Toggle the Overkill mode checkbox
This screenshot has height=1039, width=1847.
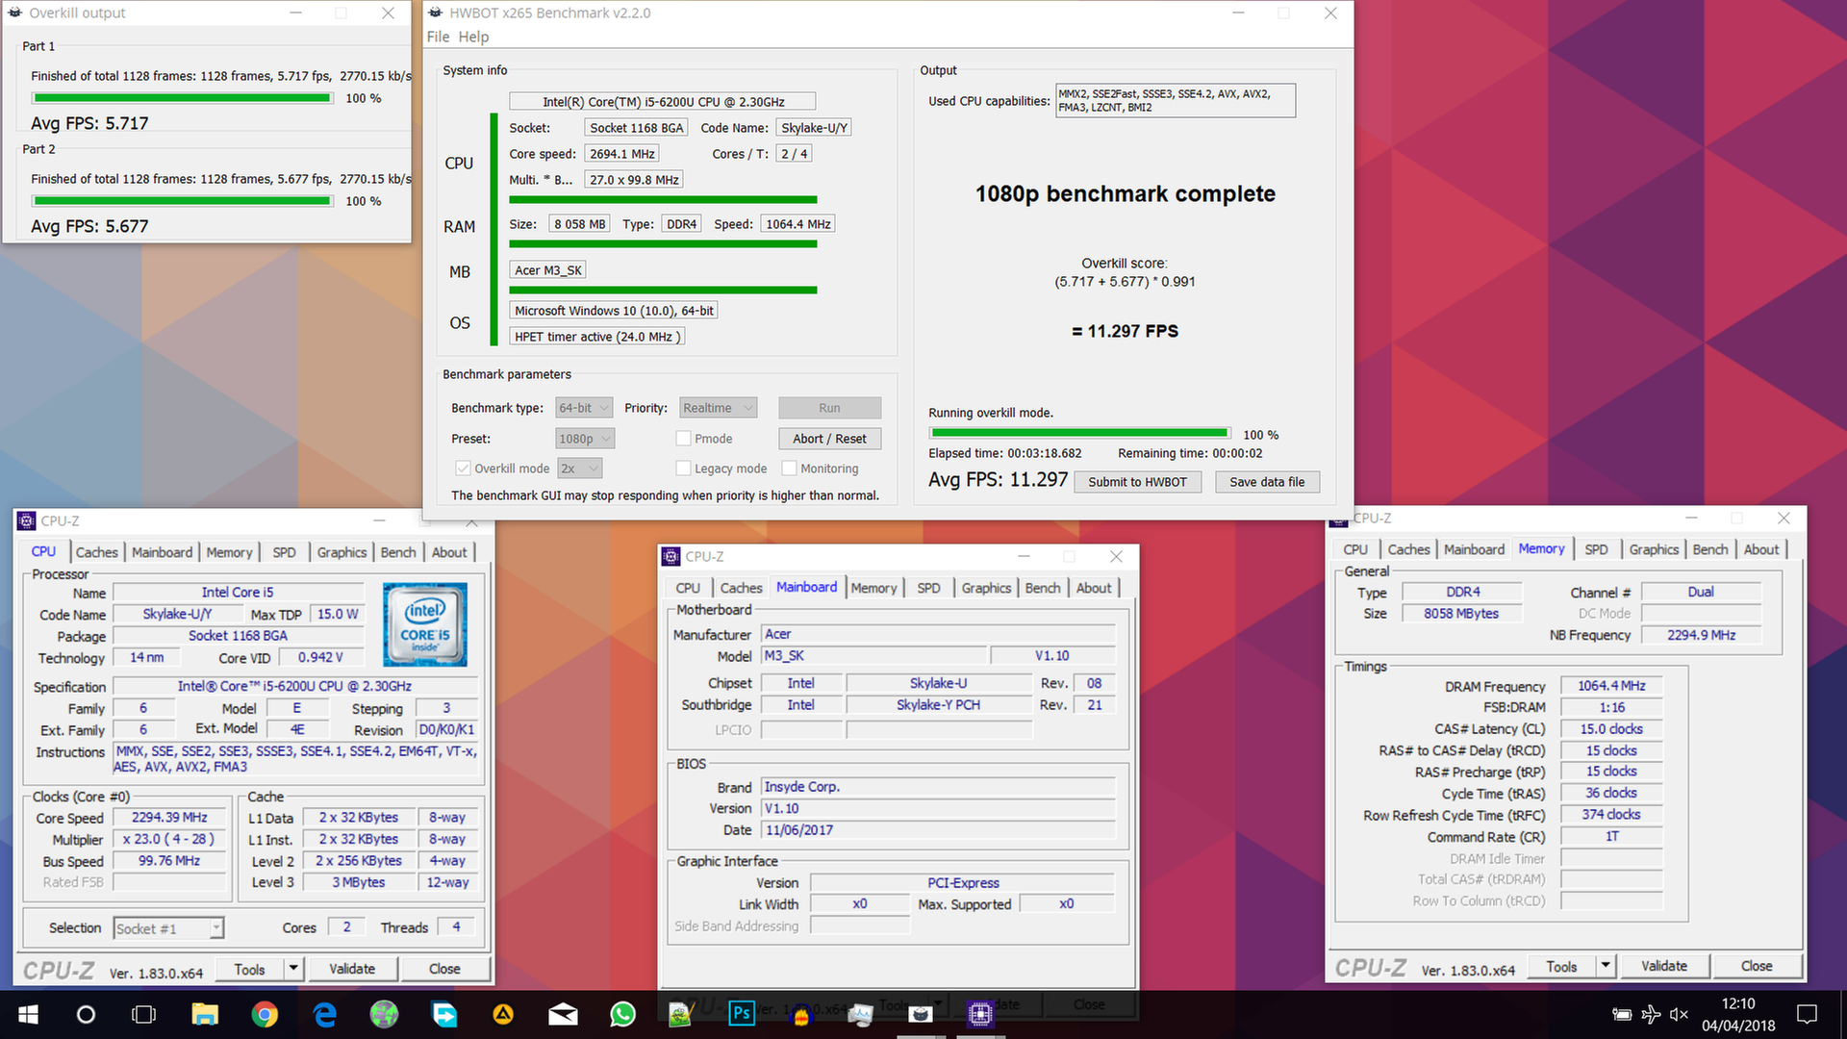coord(463,469)
